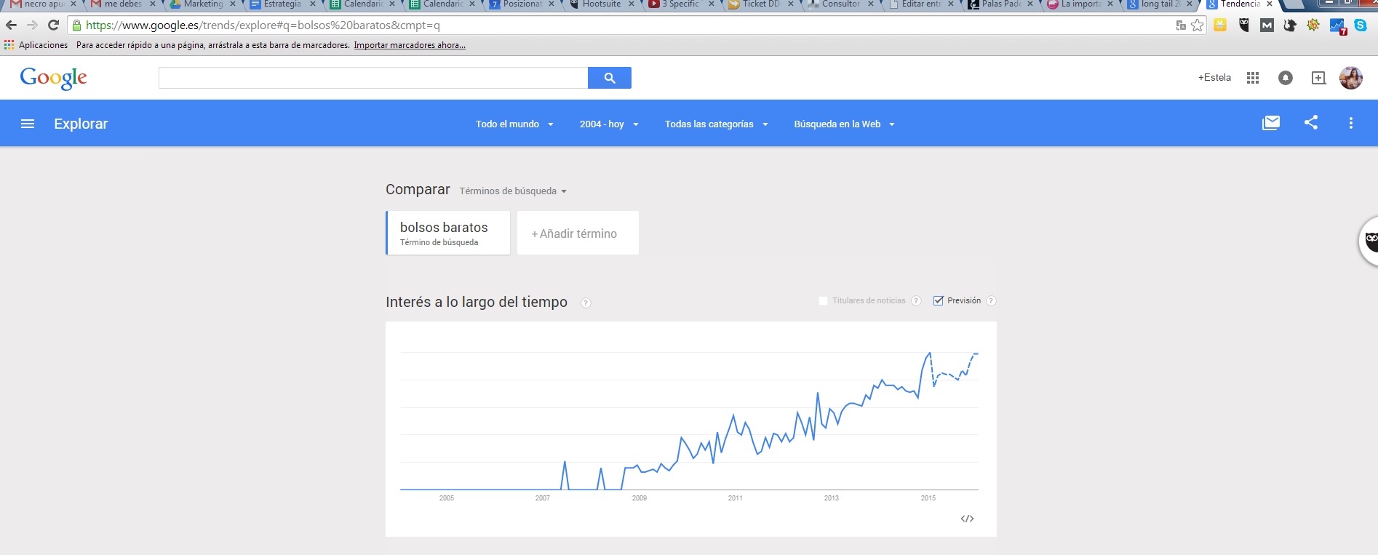This screenshot has width=1378, height=555.
Task: Open the Búsqueda en la Web dropdown
Action: tap(844, 124)
